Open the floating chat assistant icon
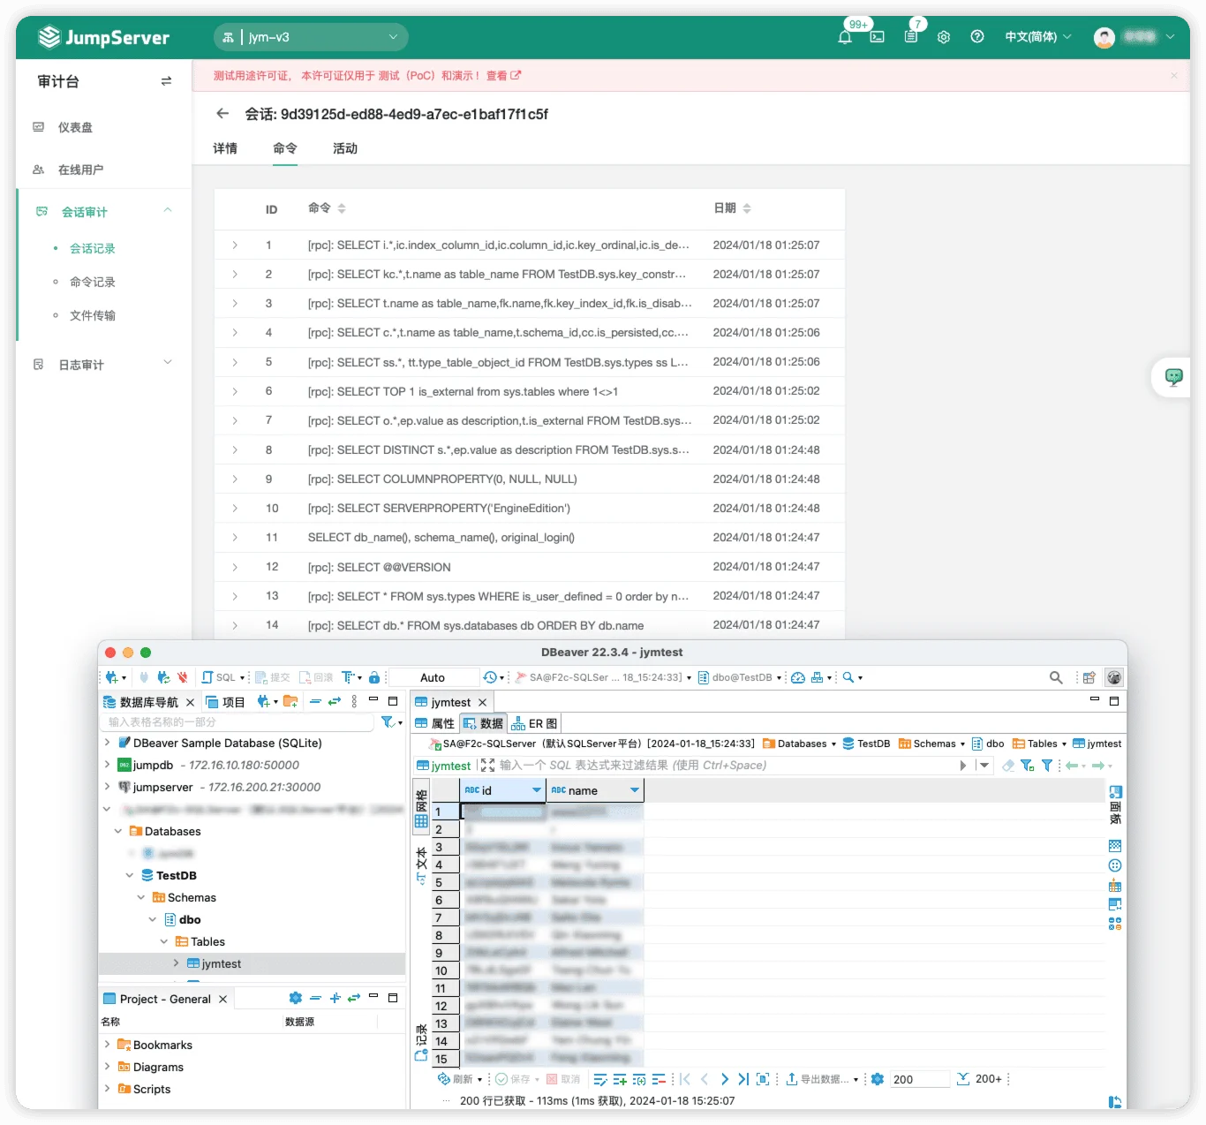The width and height of the screenshot is (1206, 1125). tap(1173, 377)
